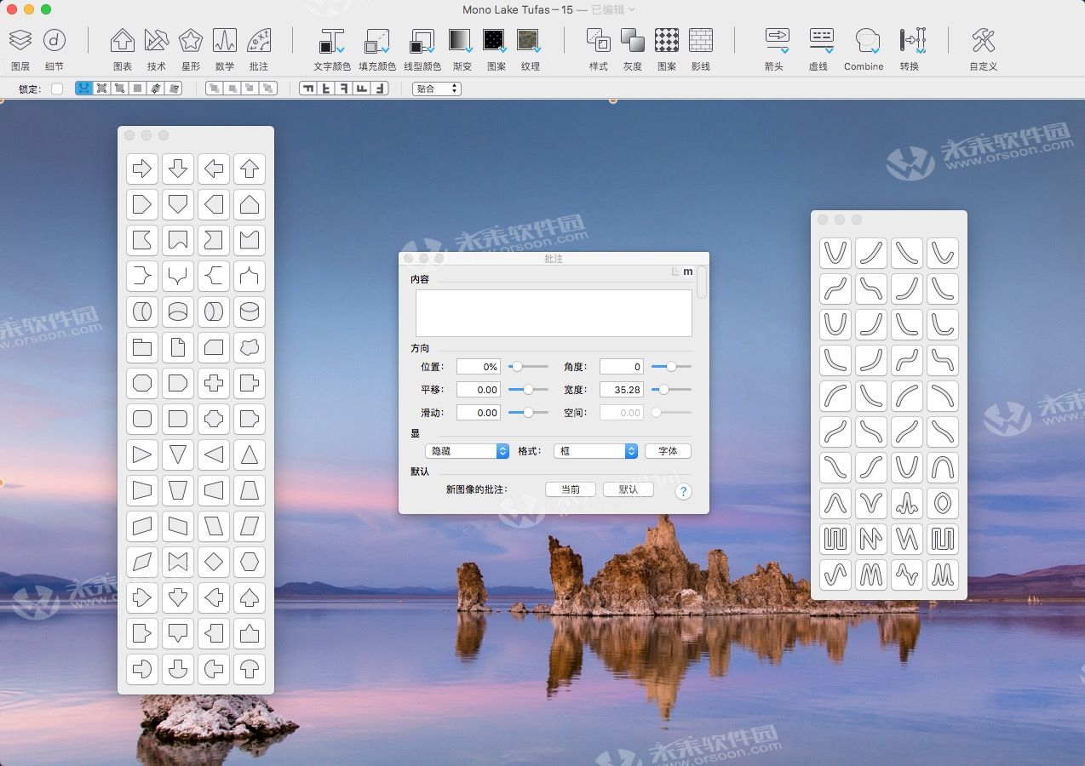This screenshot has width=1085, height=766.
Task: Select the 数学 math curves icon
Action: pos(225,40)
